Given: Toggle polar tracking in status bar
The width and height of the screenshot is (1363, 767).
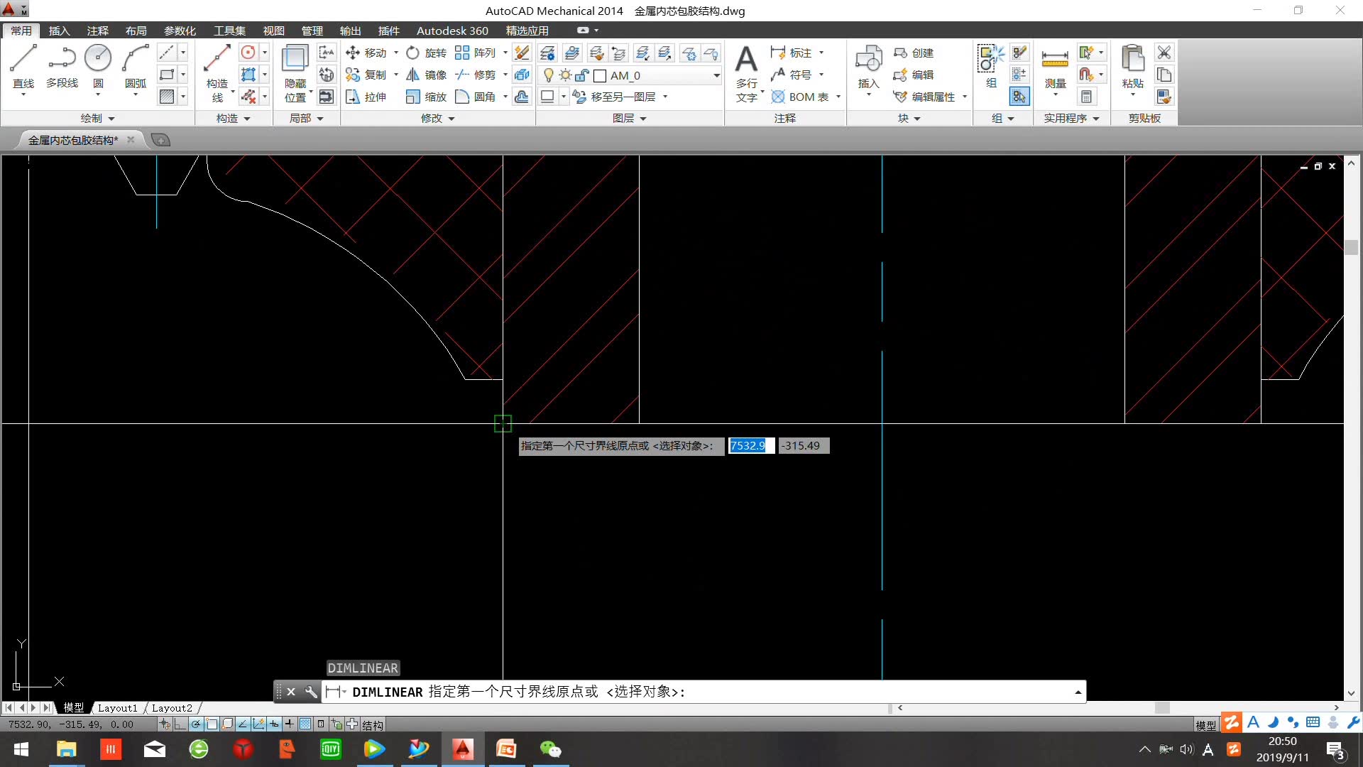Looking at the screenshot, I should click(196, 724).
